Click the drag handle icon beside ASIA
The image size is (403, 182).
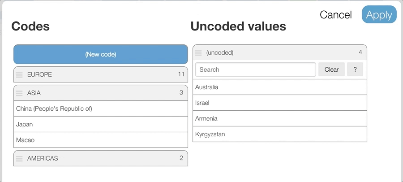pyautogui.click(x=19, y=93)
